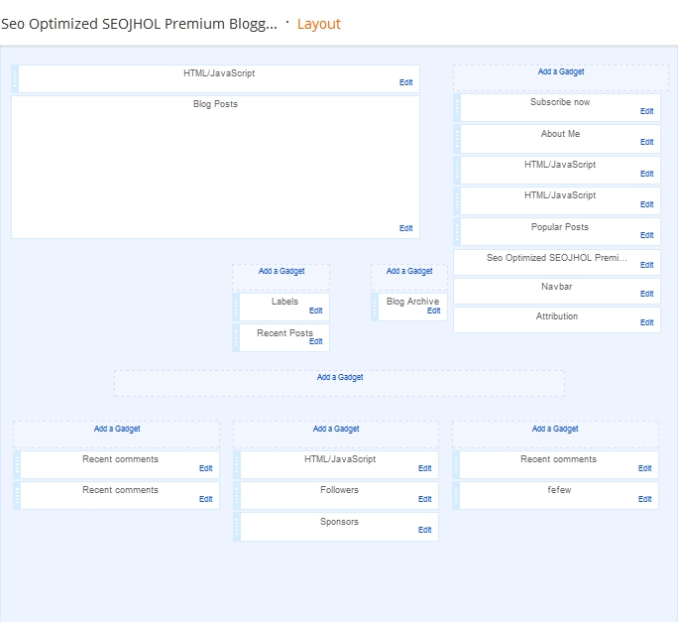Viewport: 678px width, 622px height.
Task: Open Edit for Popular Posts
Action: click(x=646, y=235)
